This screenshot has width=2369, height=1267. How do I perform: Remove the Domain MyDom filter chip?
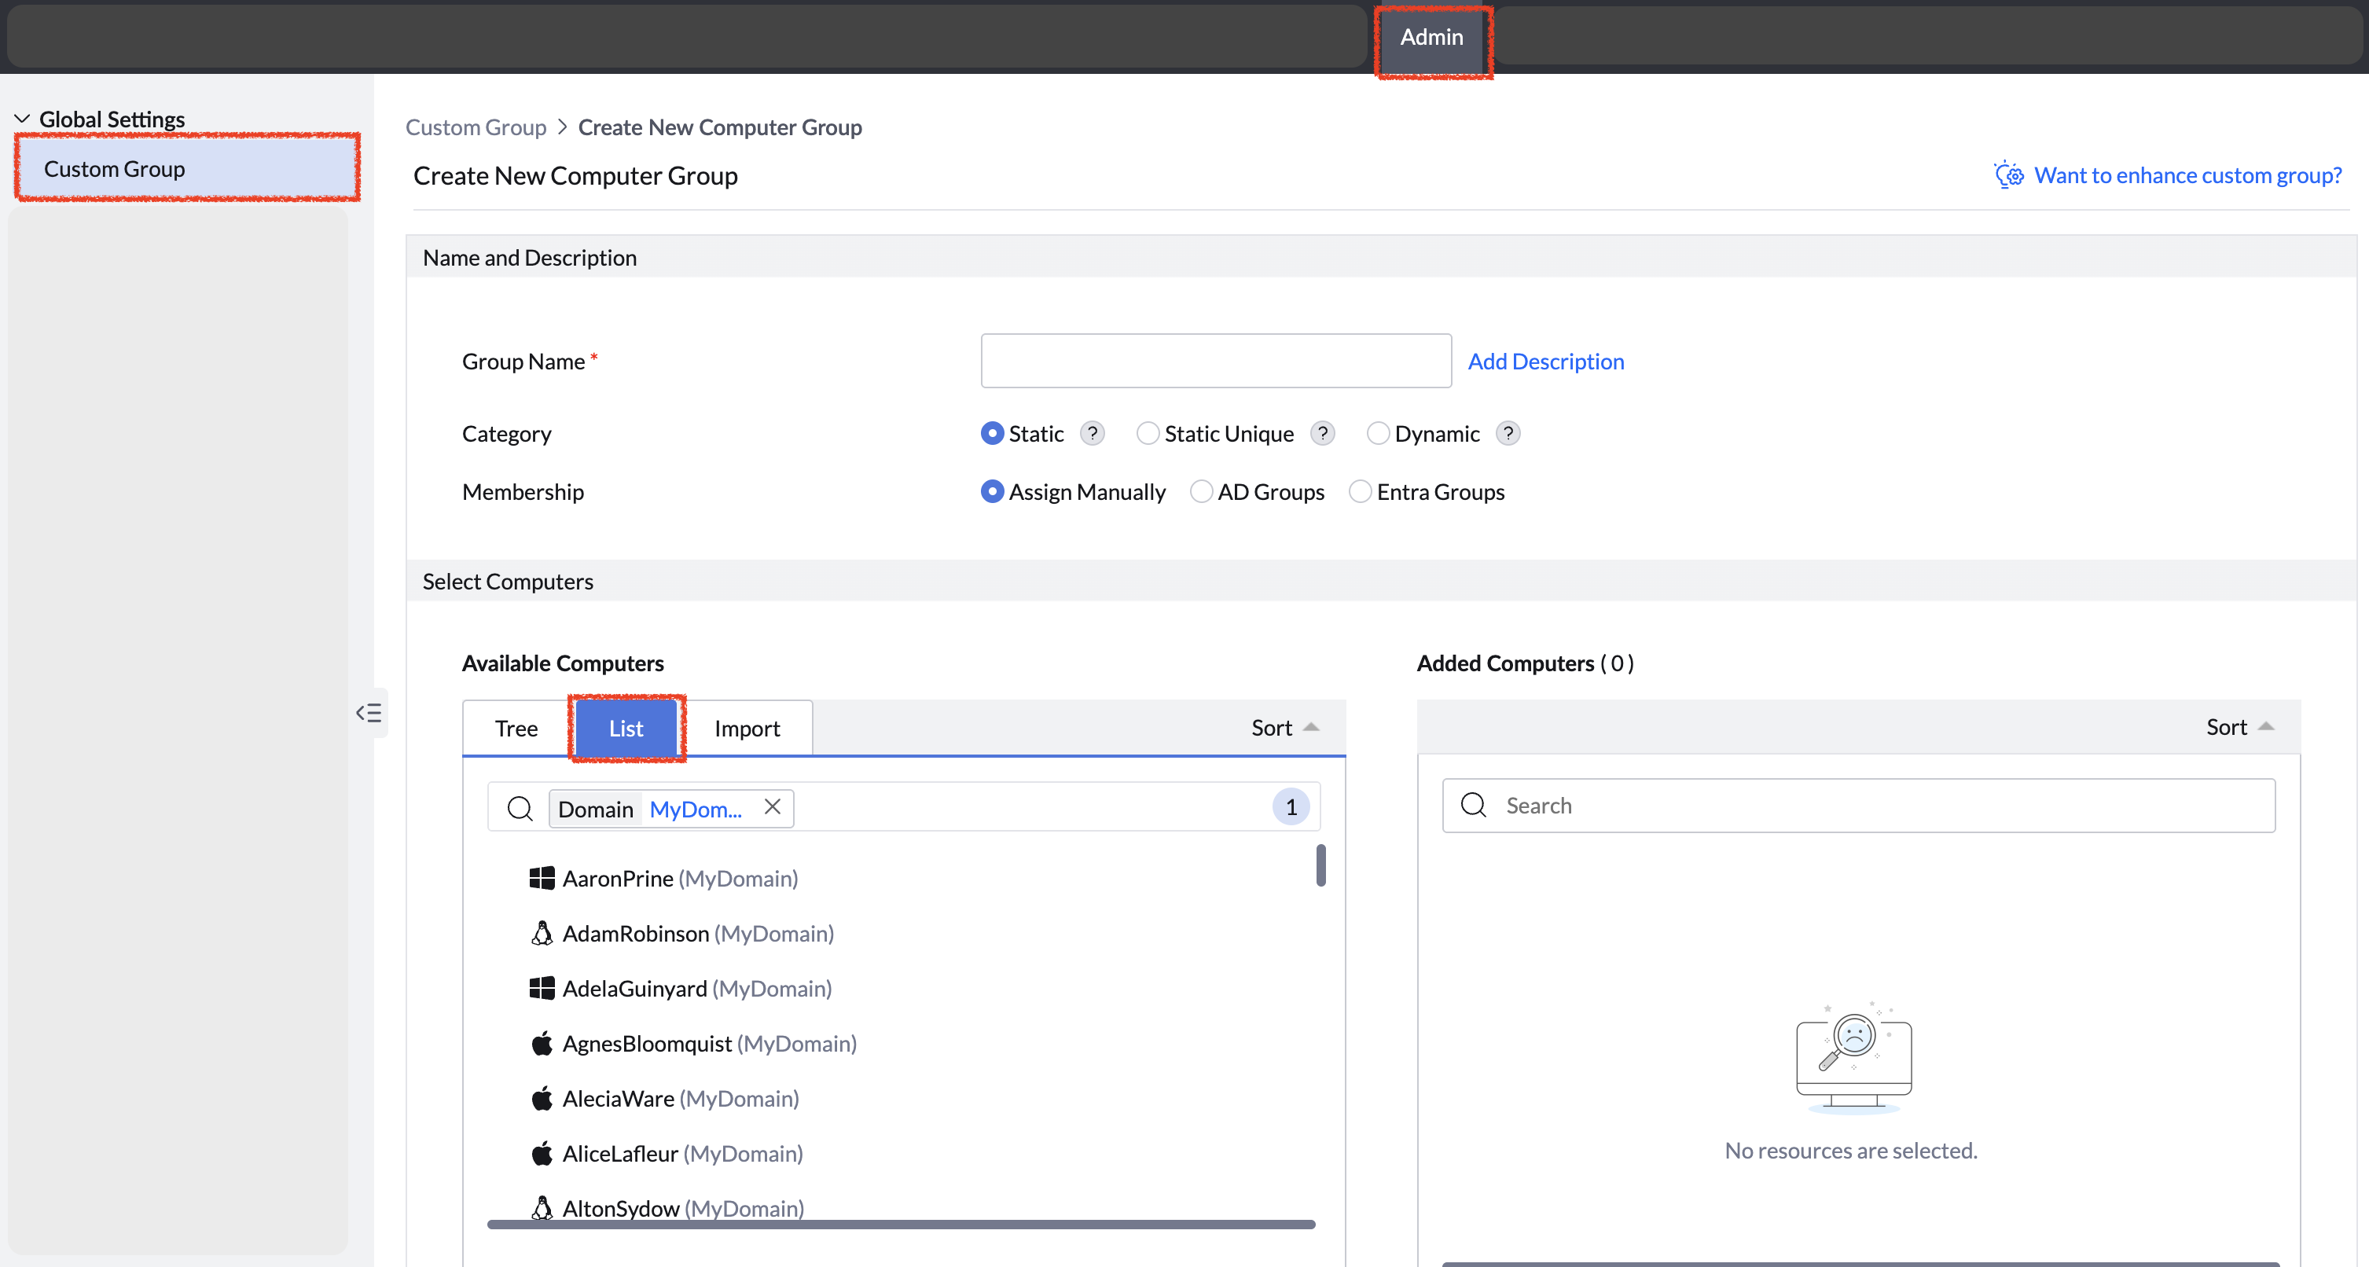(773, 806)
